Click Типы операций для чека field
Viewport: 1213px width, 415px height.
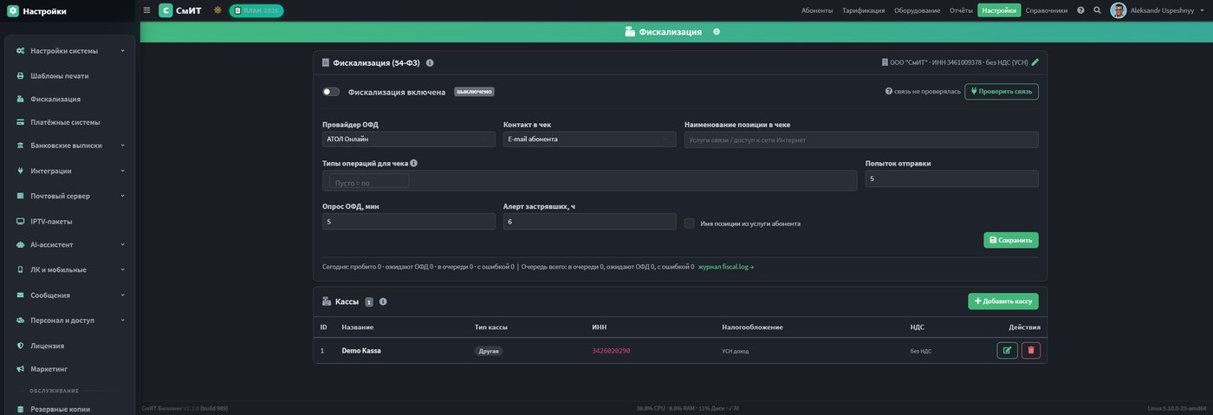click(x=589, y=180)
